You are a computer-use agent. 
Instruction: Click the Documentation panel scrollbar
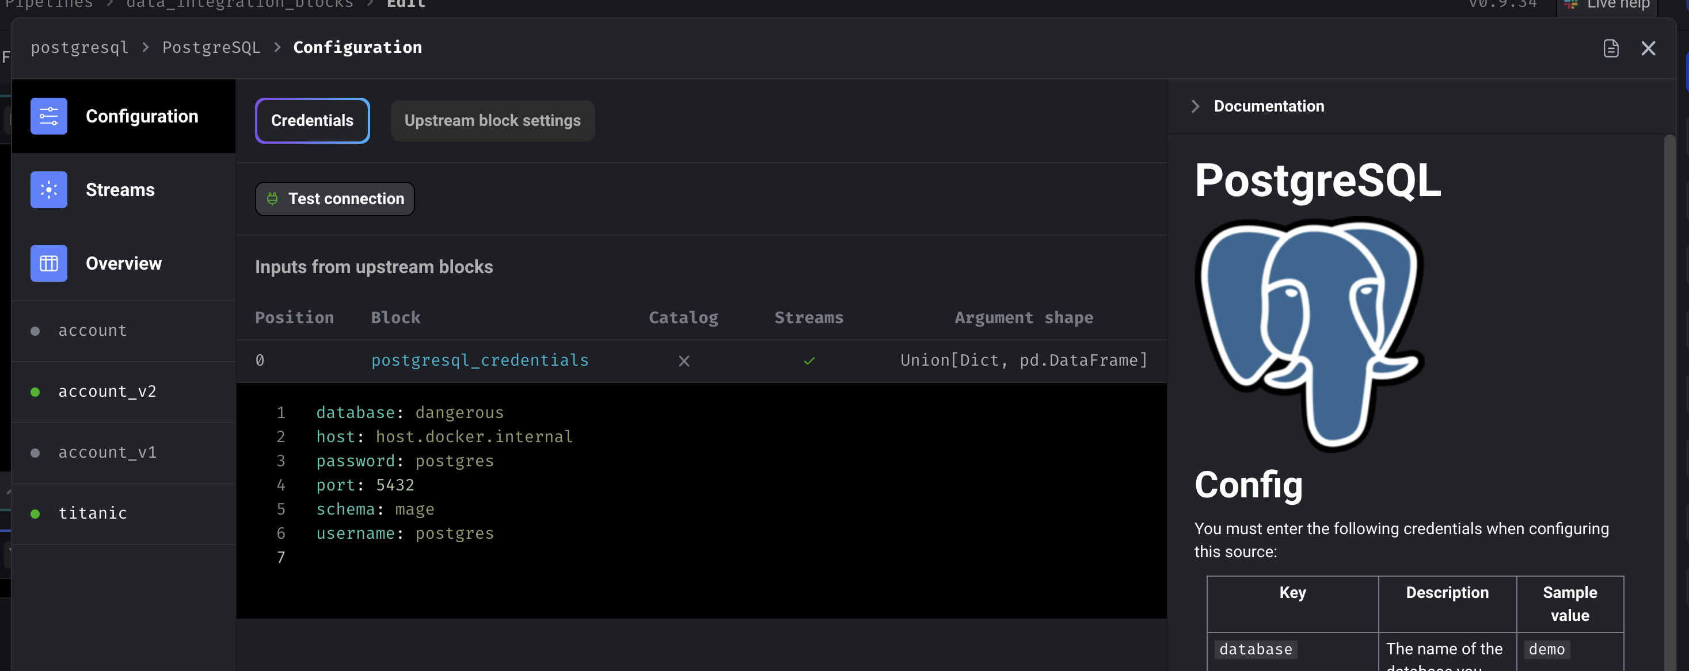pyautogui.click(x=1669, y=402)
